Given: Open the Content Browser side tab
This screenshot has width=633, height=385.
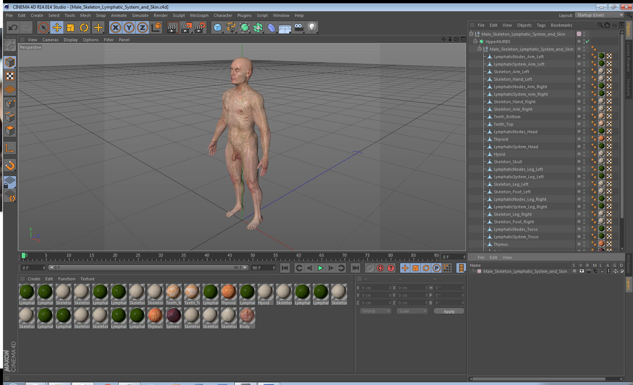Looking at the screenshot, I should coord(628,57).
